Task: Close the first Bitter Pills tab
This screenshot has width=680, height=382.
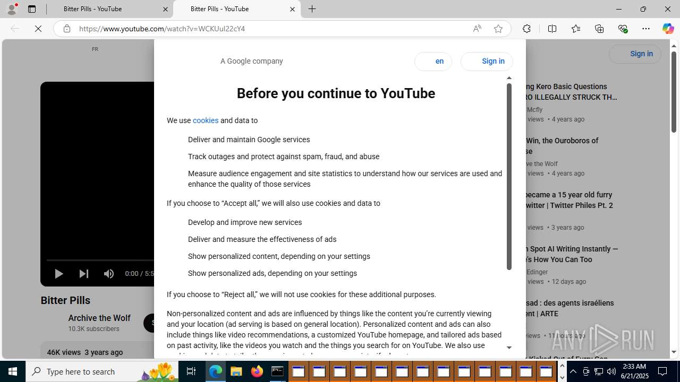Action: pyautogui.click(x=165, y=9)
